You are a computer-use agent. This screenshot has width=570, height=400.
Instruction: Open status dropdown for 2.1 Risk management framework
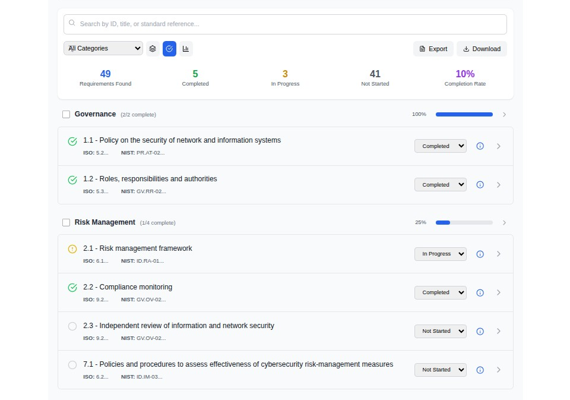[440, 254]
